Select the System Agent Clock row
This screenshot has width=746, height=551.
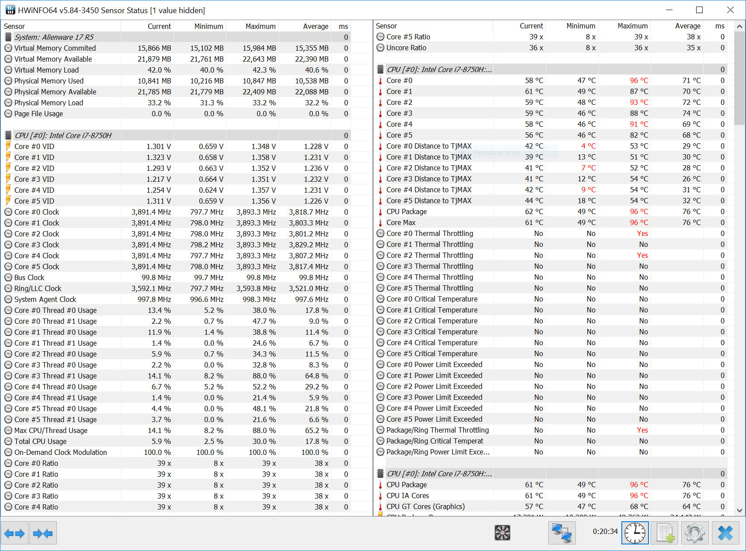click(176, 299)
